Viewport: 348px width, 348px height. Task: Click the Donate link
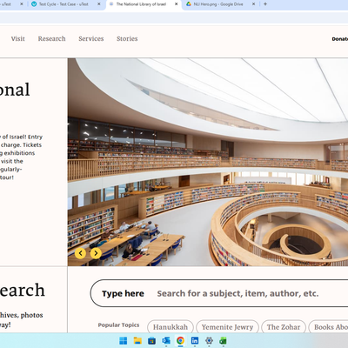tap(340, 39)
